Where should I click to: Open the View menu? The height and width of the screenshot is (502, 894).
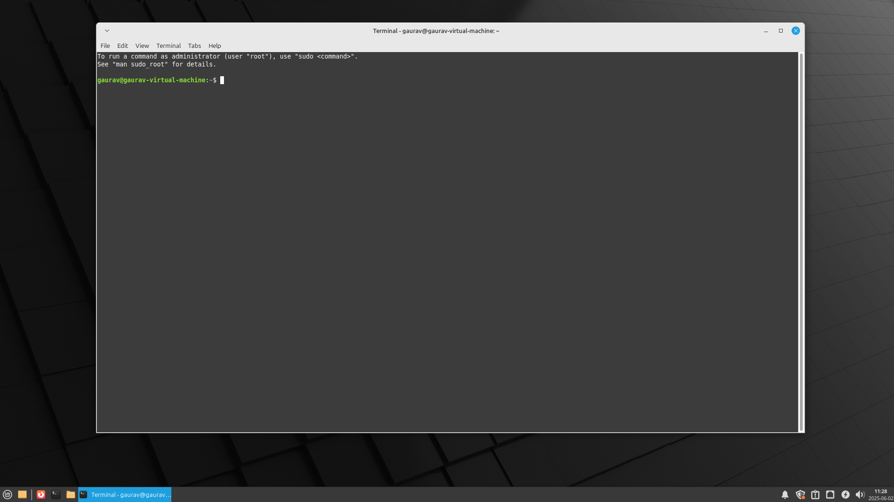(142, 46)
